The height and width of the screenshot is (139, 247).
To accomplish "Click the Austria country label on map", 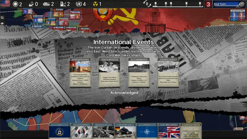I will (x=59, y=27).
